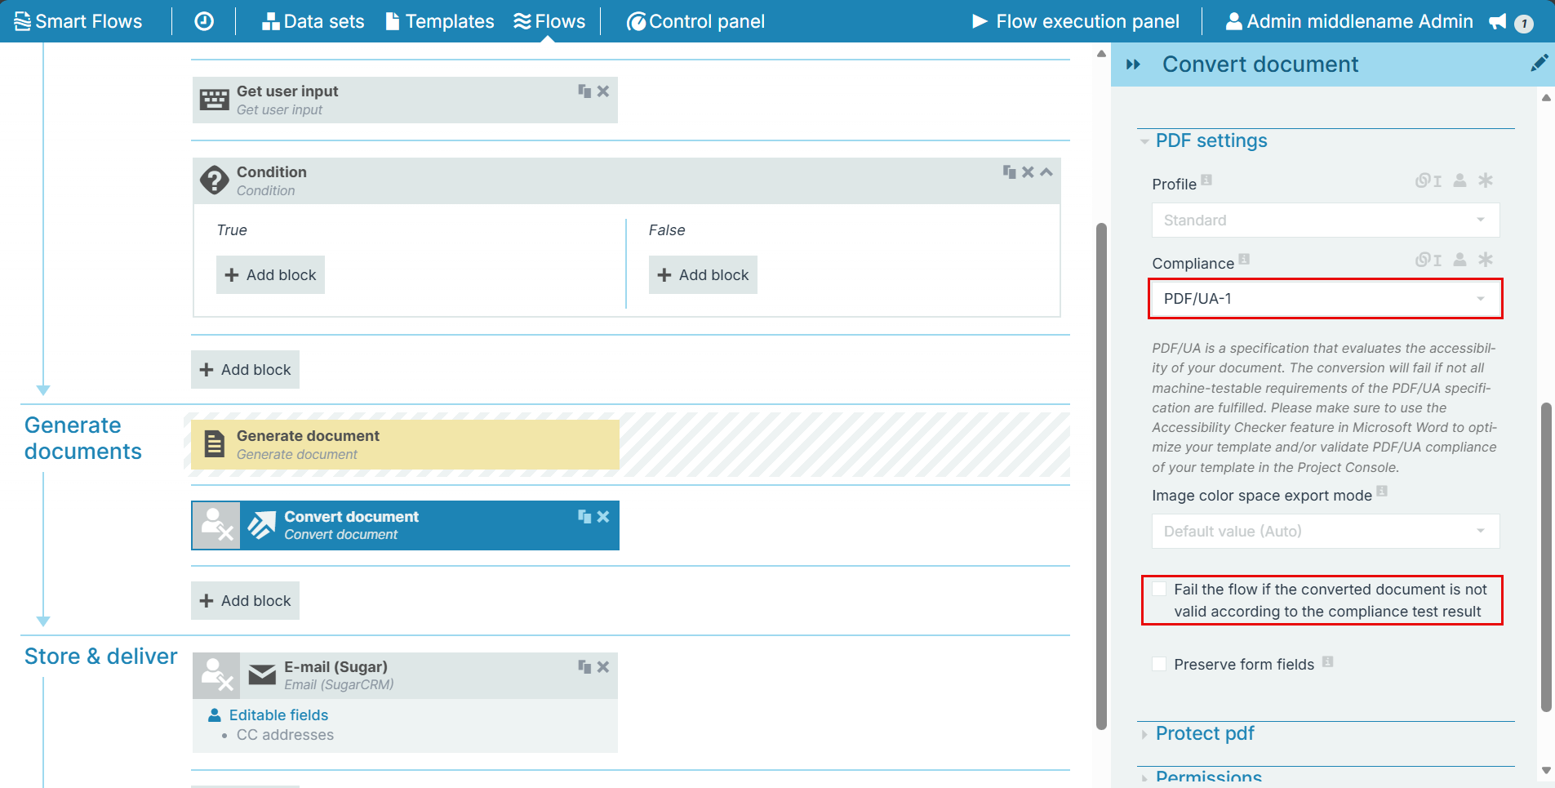Image resolution: width=1555 pixels, height=788 pixels.
Task: Click the asterisk icon next to Compliance
Action: (x=1486, y=260)
